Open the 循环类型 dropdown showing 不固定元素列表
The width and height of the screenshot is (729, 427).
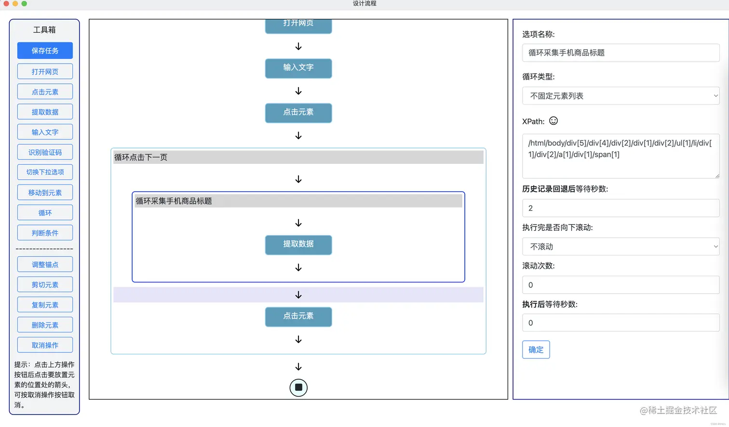click(620, 95)
